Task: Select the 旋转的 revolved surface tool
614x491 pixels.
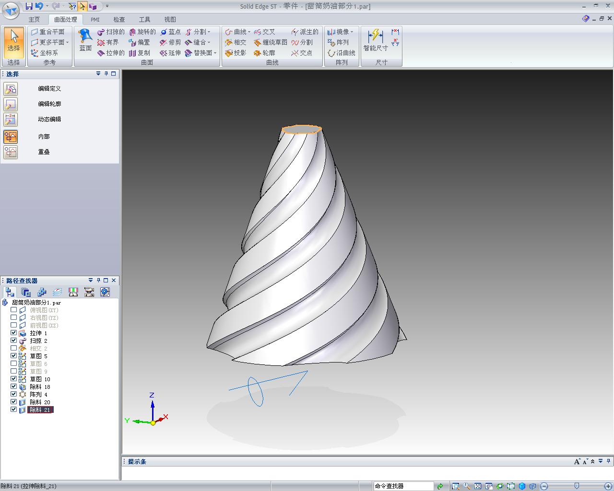Action: pos(142,32)
